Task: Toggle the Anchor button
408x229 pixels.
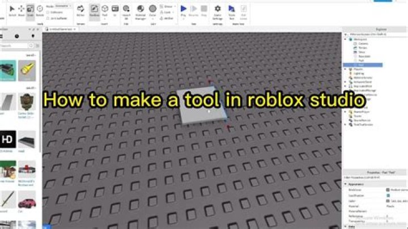Action: 167,18
